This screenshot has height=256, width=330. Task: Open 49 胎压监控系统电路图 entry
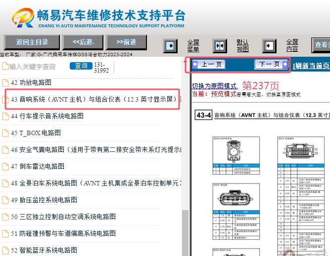44,200
